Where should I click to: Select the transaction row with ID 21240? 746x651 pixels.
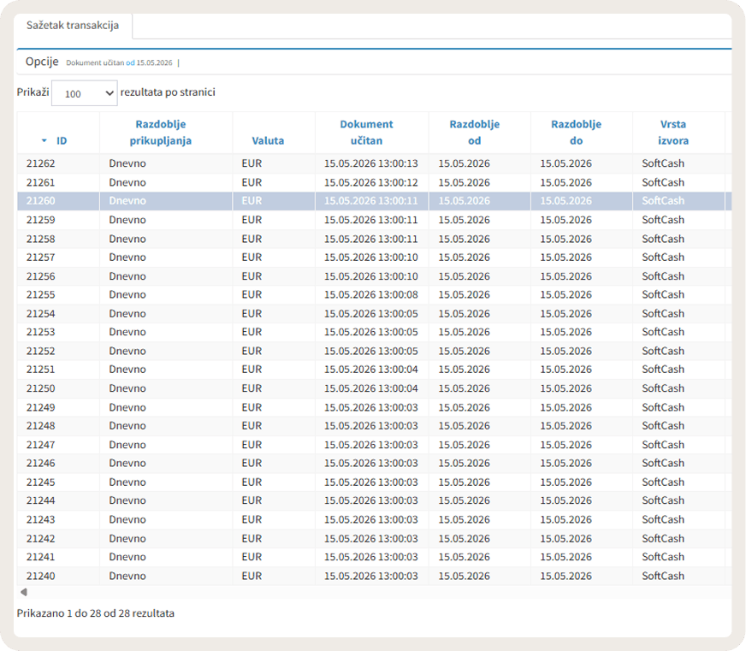tap(374, 576)
